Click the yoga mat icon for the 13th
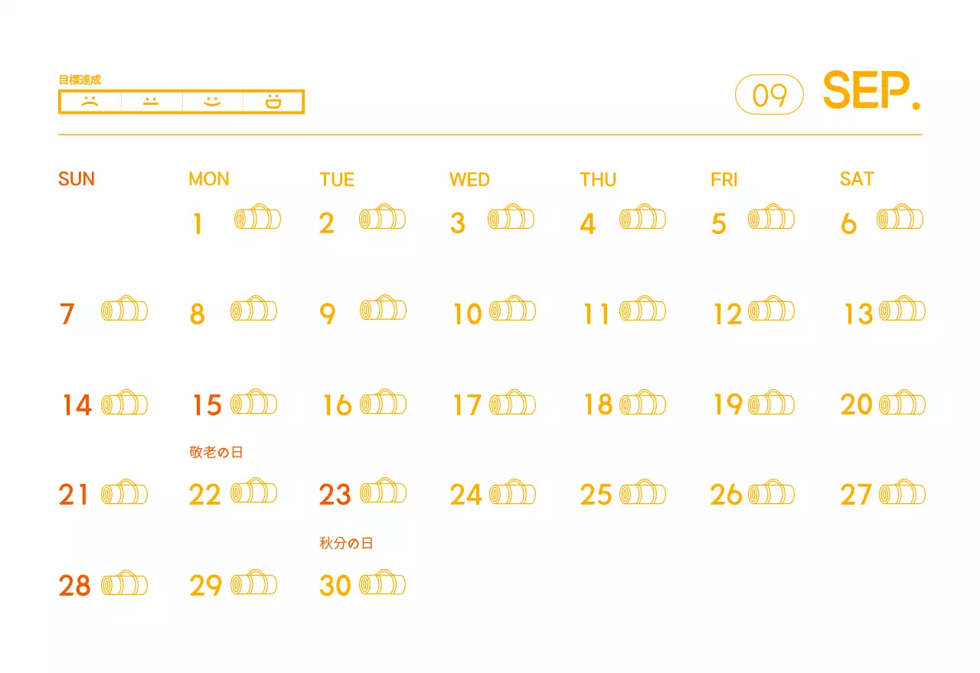 coord(902,310)
